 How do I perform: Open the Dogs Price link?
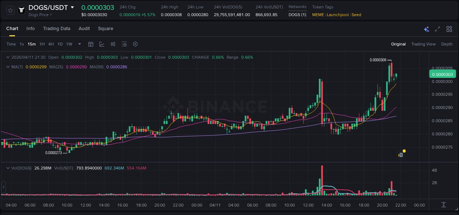(40, 15)
